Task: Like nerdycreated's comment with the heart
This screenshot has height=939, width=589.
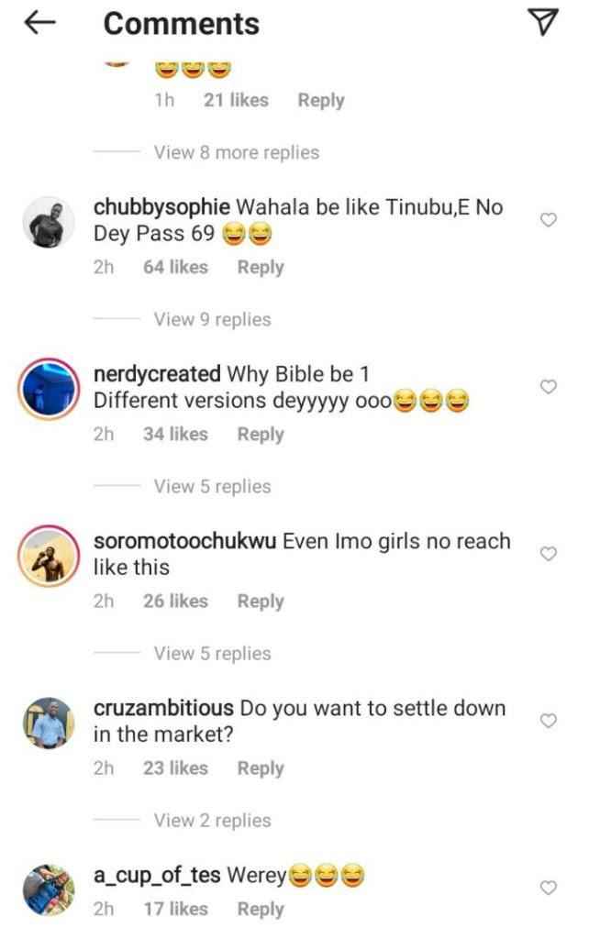Action: (x=549, y=387)
